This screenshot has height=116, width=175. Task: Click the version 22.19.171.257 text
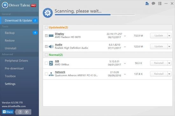(x=115, y=34)
